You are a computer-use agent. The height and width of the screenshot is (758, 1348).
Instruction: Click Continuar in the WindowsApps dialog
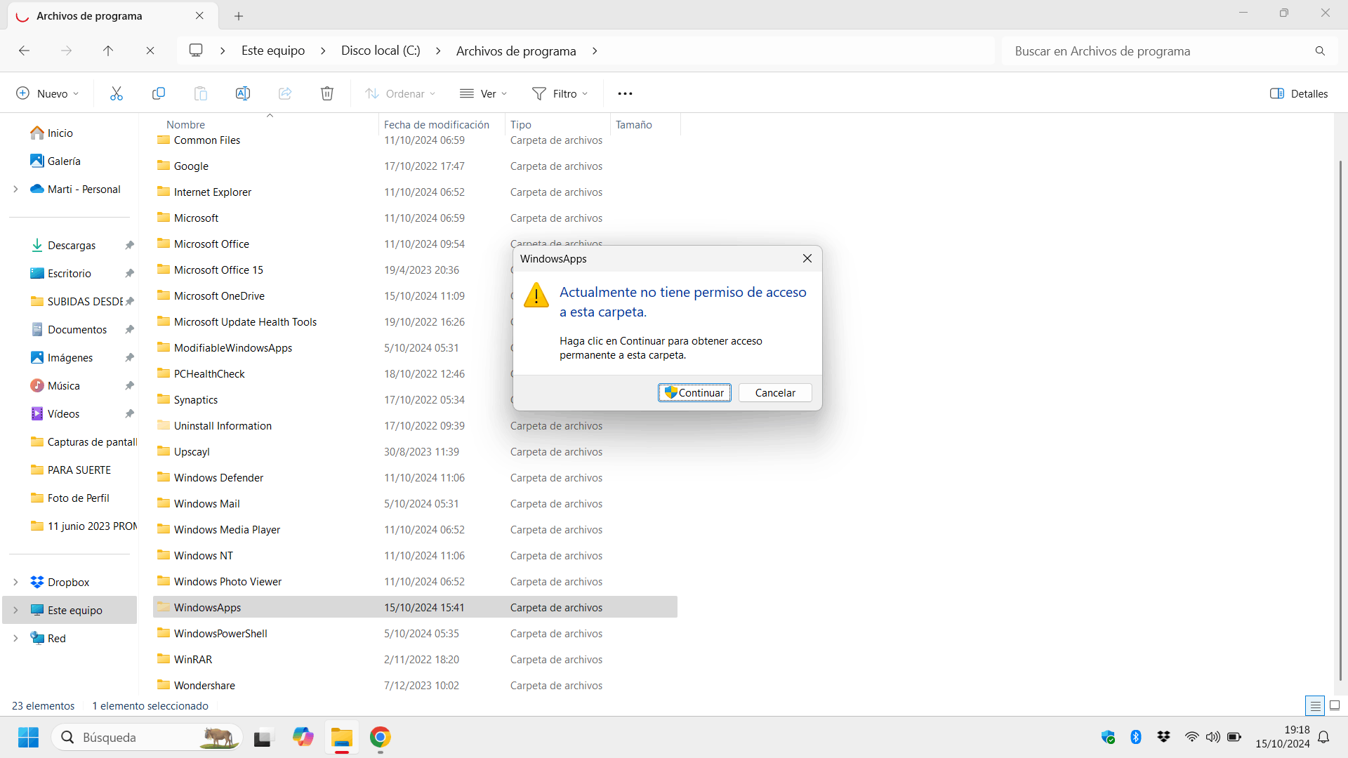[x=694, y=392]
